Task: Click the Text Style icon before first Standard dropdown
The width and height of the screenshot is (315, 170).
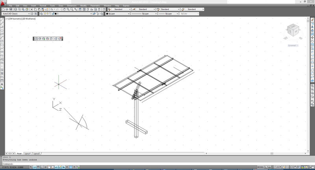Action: pos(109,9)
